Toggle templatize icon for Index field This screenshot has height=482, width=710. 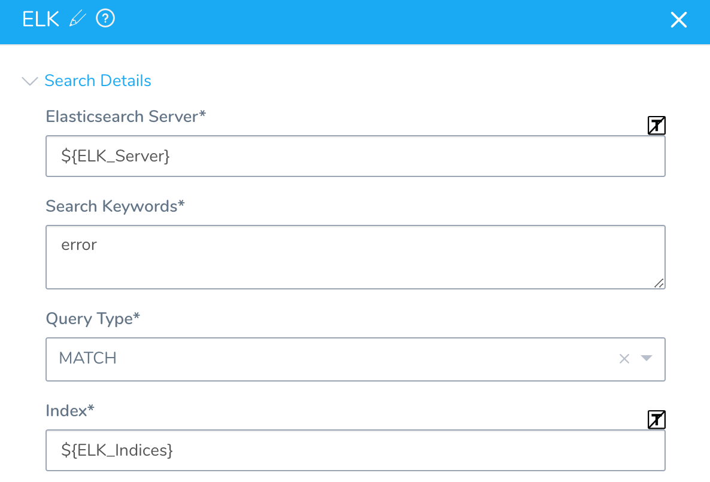tap(657, 420)
